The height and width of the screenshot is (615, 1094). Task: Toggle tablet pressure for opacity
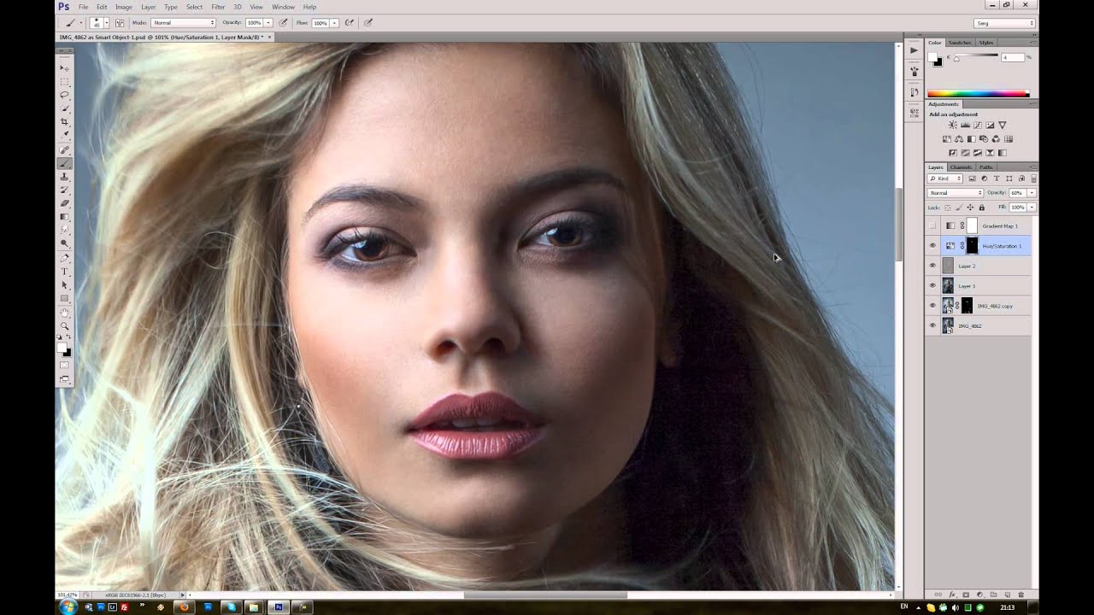[283, 23]
